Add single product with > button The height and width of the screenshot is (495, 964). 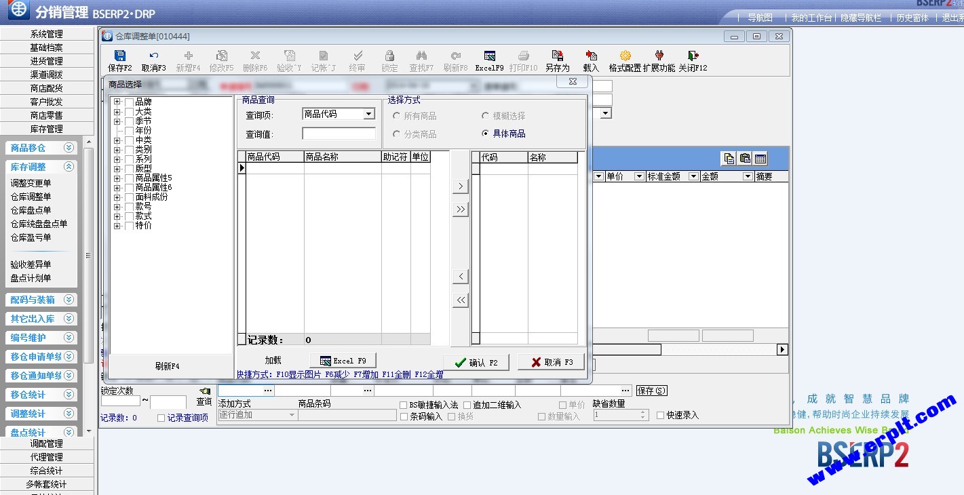(x=461, y=186)
